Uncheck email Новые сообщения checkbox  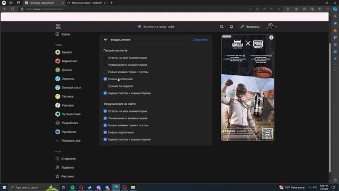pyautogui.click(x=105, y=79)
